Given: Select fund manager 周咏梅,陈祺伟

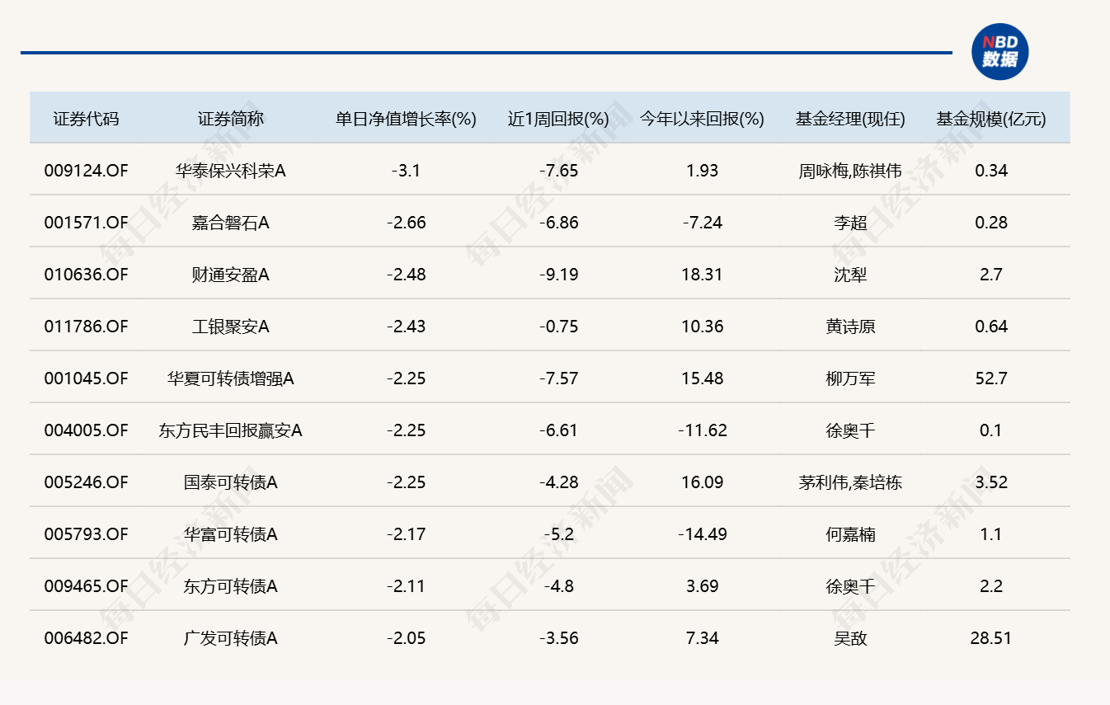Looking at the screenshot, I should coord(850,171).
